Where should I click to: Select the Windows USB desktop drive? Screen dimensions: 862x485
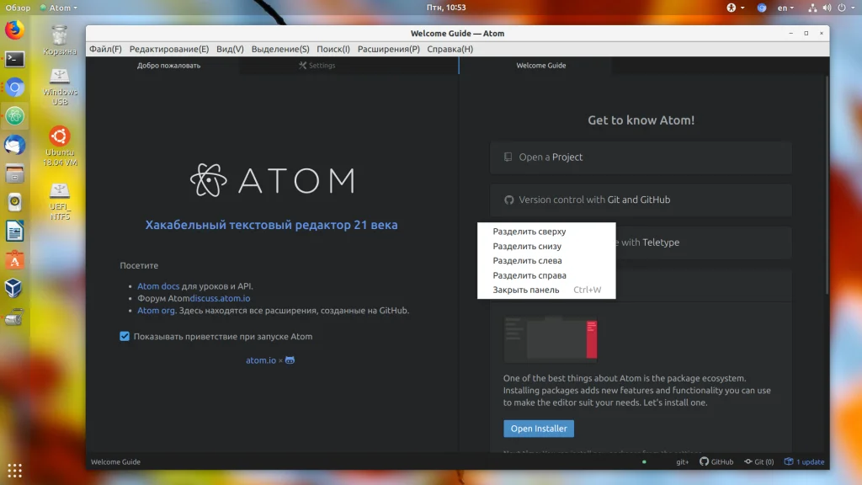[x=60, y=87]
